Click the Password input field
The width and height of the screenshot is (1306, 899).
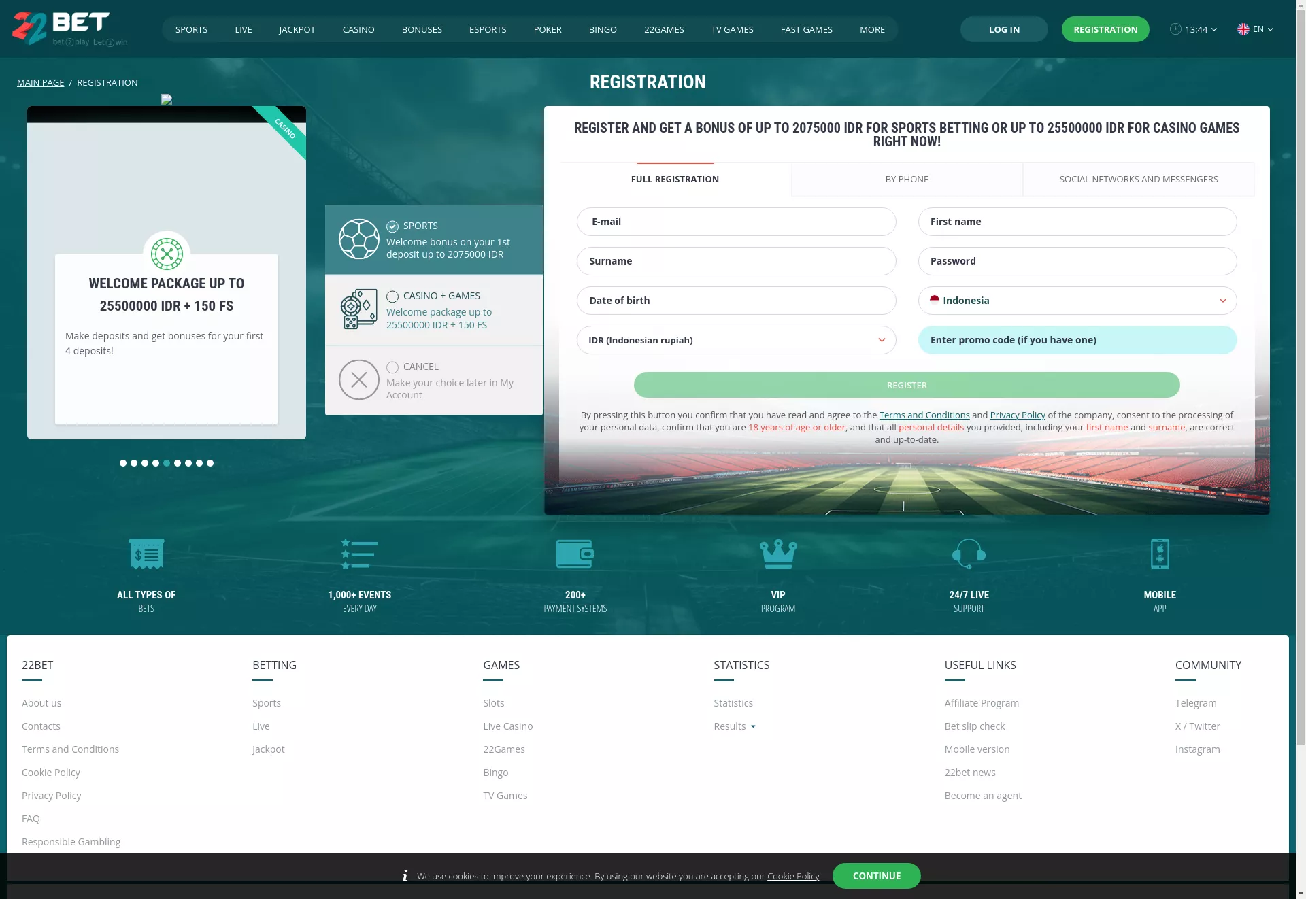point(1077,261)
